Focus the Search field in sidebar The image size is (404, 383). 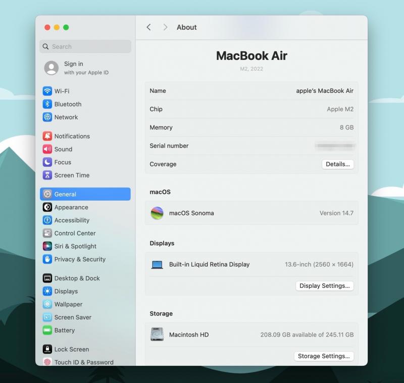click(85, 46)
